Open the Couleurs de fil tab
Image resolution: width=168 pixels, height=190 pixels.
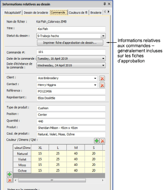[x=78, y=13]
